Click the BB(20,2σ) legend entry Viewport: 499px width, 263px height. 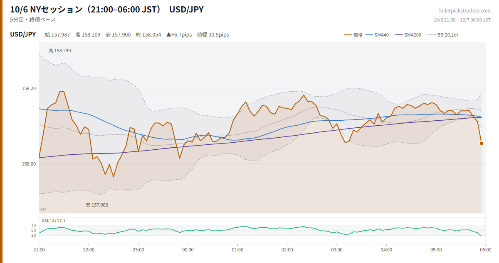[x=443, y=35]
